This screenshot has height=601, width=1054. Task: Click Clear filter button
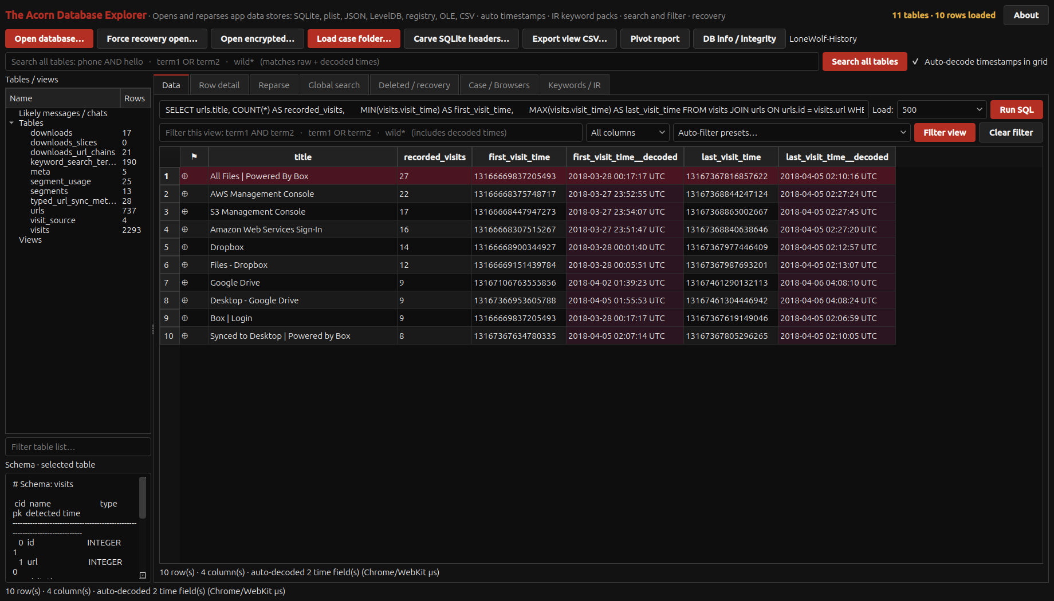[x=1010, y=133]
